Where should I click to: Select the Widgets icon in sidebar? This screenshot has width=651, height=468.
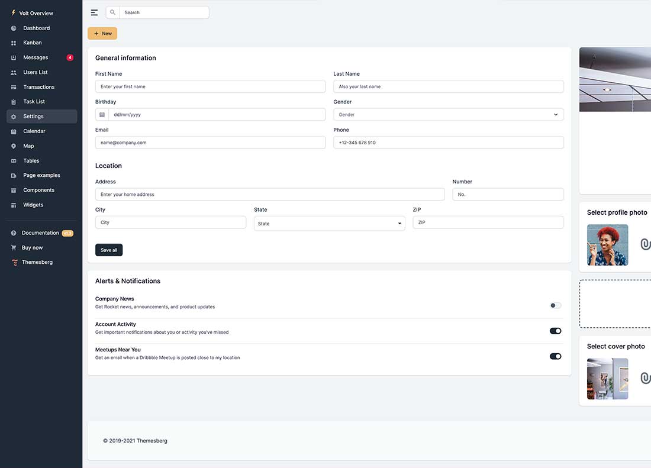pyautogui.click(x=13, y=205)
